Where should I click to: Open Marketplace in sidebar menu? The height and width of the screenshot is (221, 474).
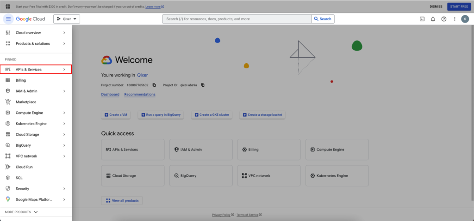pos(36,102)
